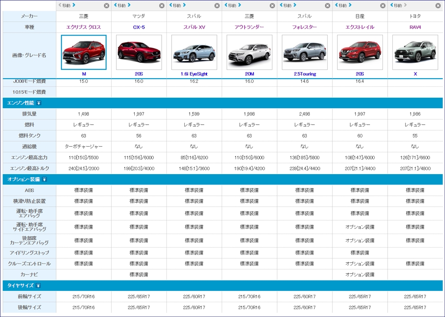Remove the エクリプス クロス column with its X icon
445x317 pixels.
pos(106,6)
